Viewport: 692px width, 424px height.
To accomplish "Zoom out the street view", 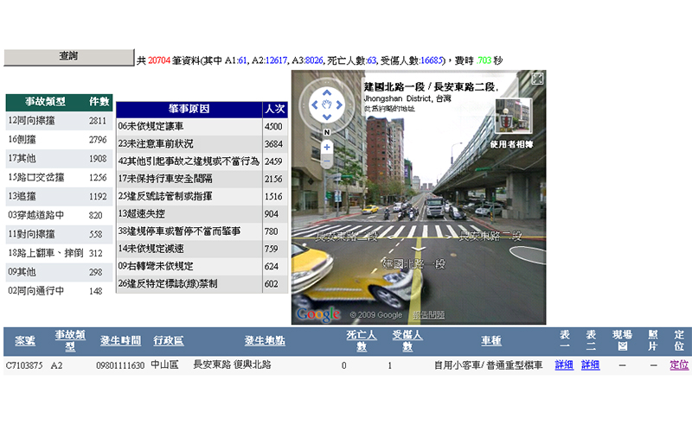I will (327, 162).
